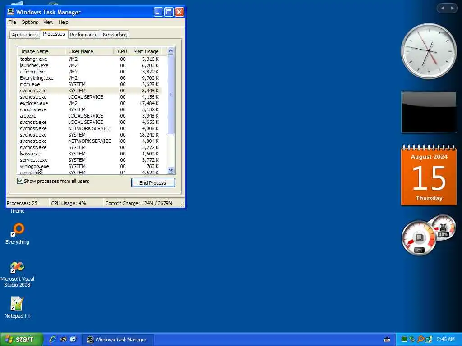The image size is (462, 346).
Task: Sort by Mem Usage column header
Action: tap(146, 51)
